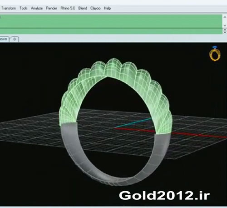Open the Analyze menu
This screenshot has width=227, height=208.
tap(37, 8)
